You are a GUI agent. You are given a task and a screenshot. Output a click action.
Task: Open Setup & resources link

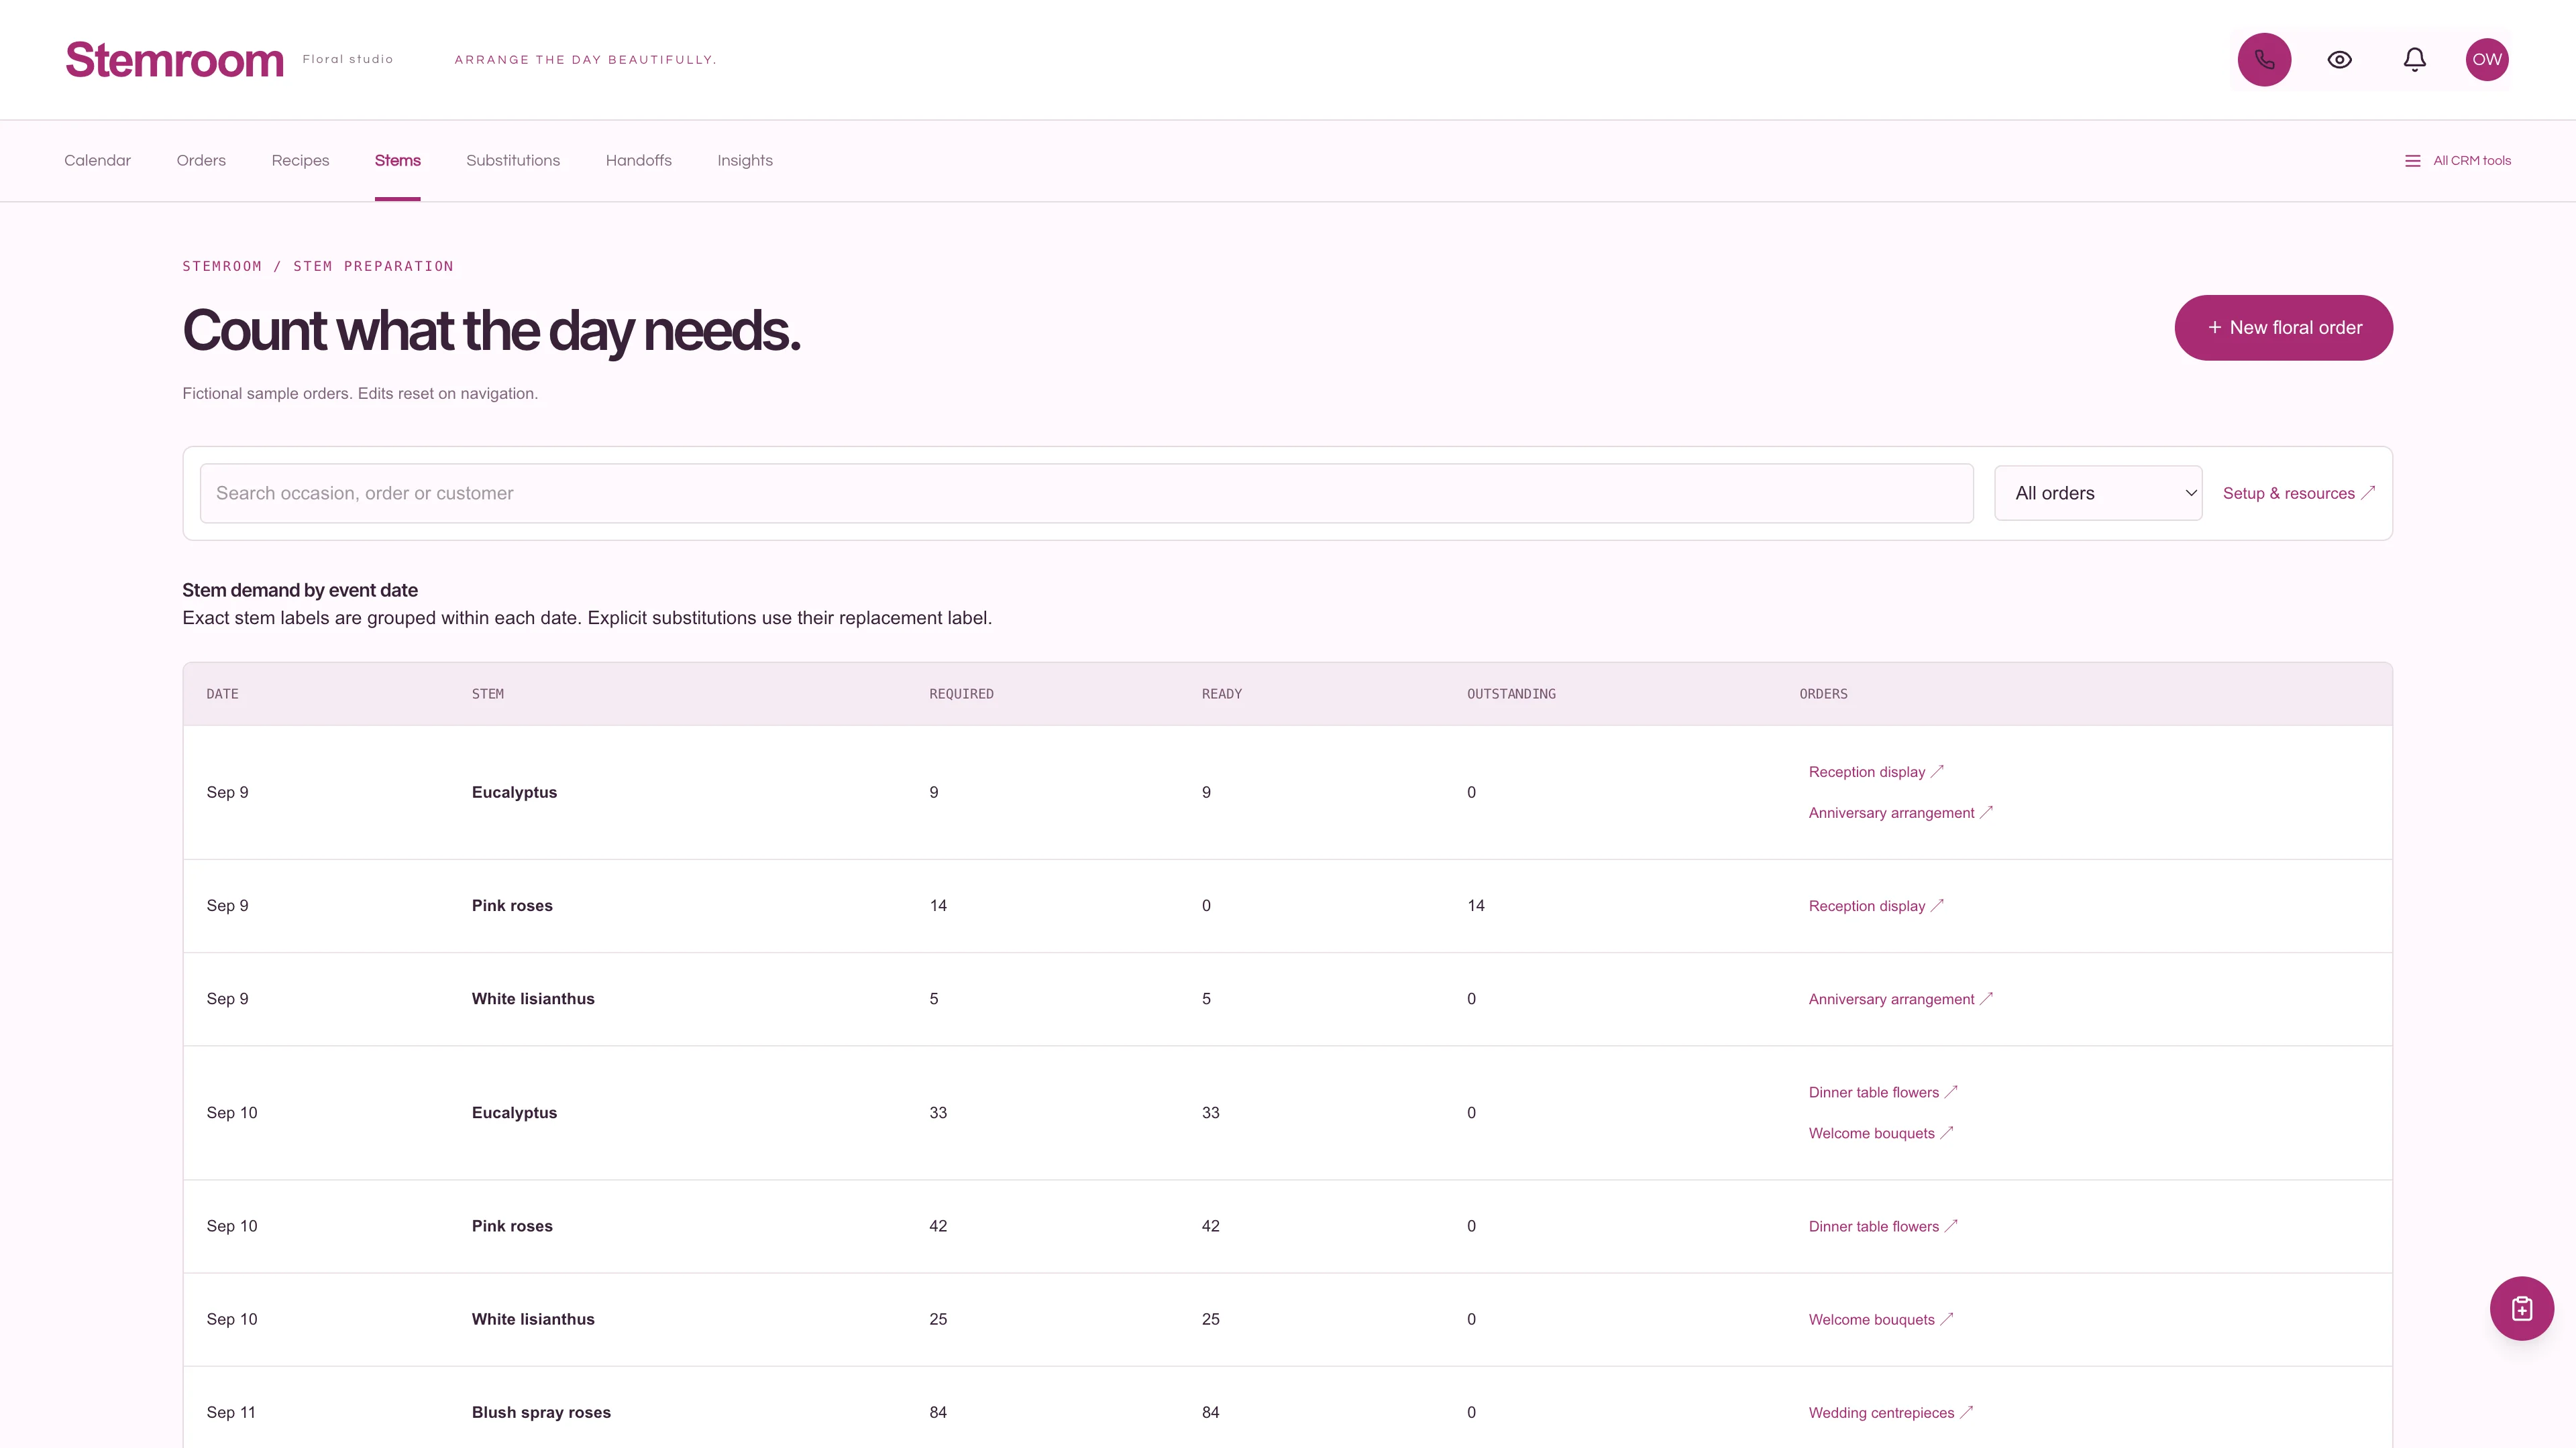click(2298, 493)
